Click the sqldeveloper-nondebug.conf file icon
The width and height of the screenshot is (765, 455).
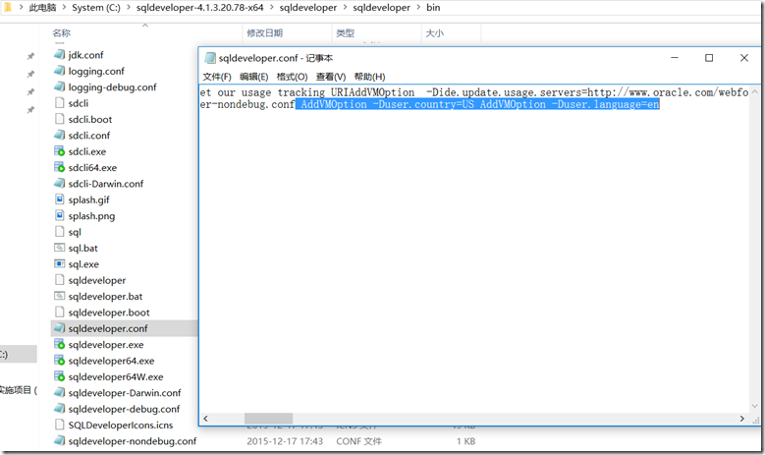click(x=60, y=441)
